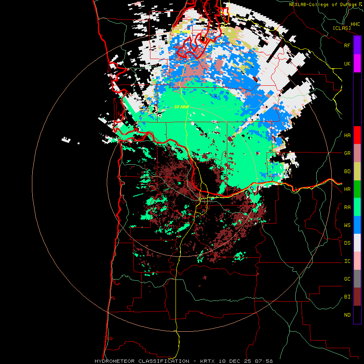Click the DS white legend swatch
This screenshot has height=364, width=364.
[x=357, y=243]
